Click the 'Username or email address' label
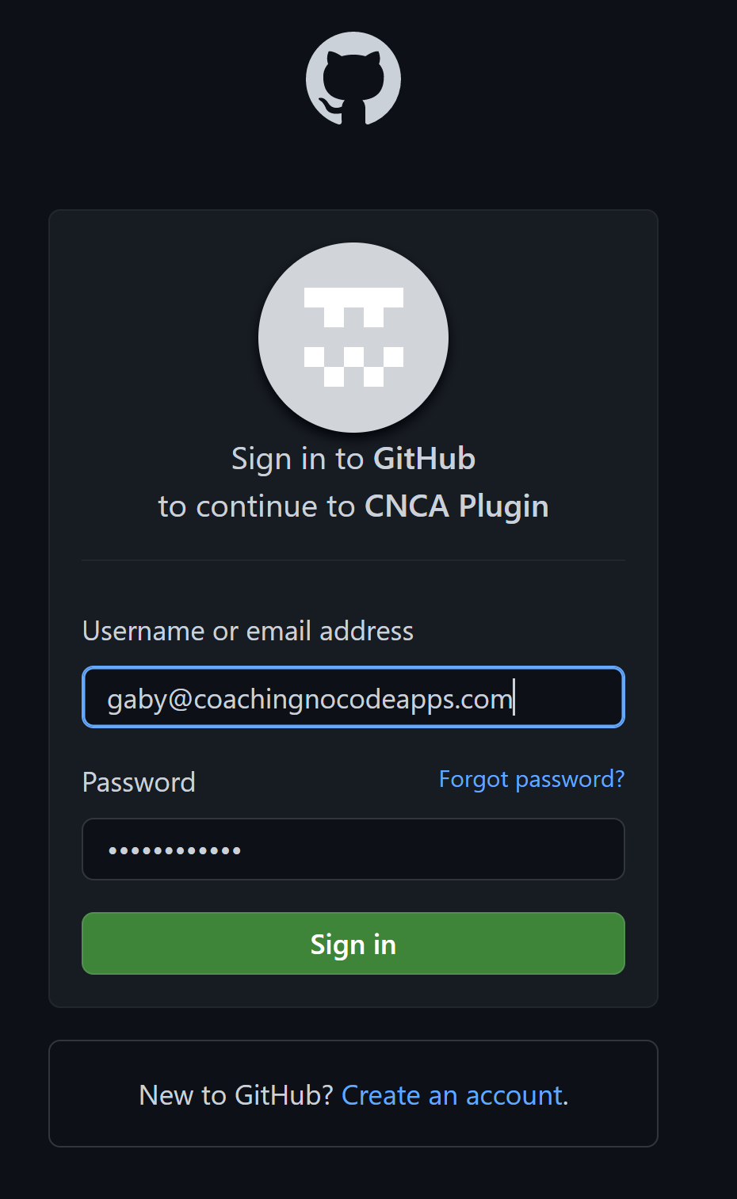Viewport: 737px width, 1199px height. 248,631
